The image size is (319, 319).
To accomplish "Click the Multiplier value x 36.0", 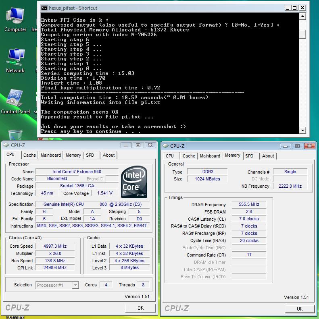I will tap(55, 253).
